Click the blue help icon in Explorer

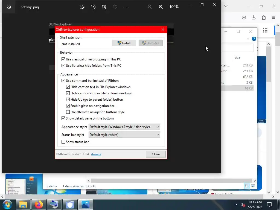tap(254, 39)
